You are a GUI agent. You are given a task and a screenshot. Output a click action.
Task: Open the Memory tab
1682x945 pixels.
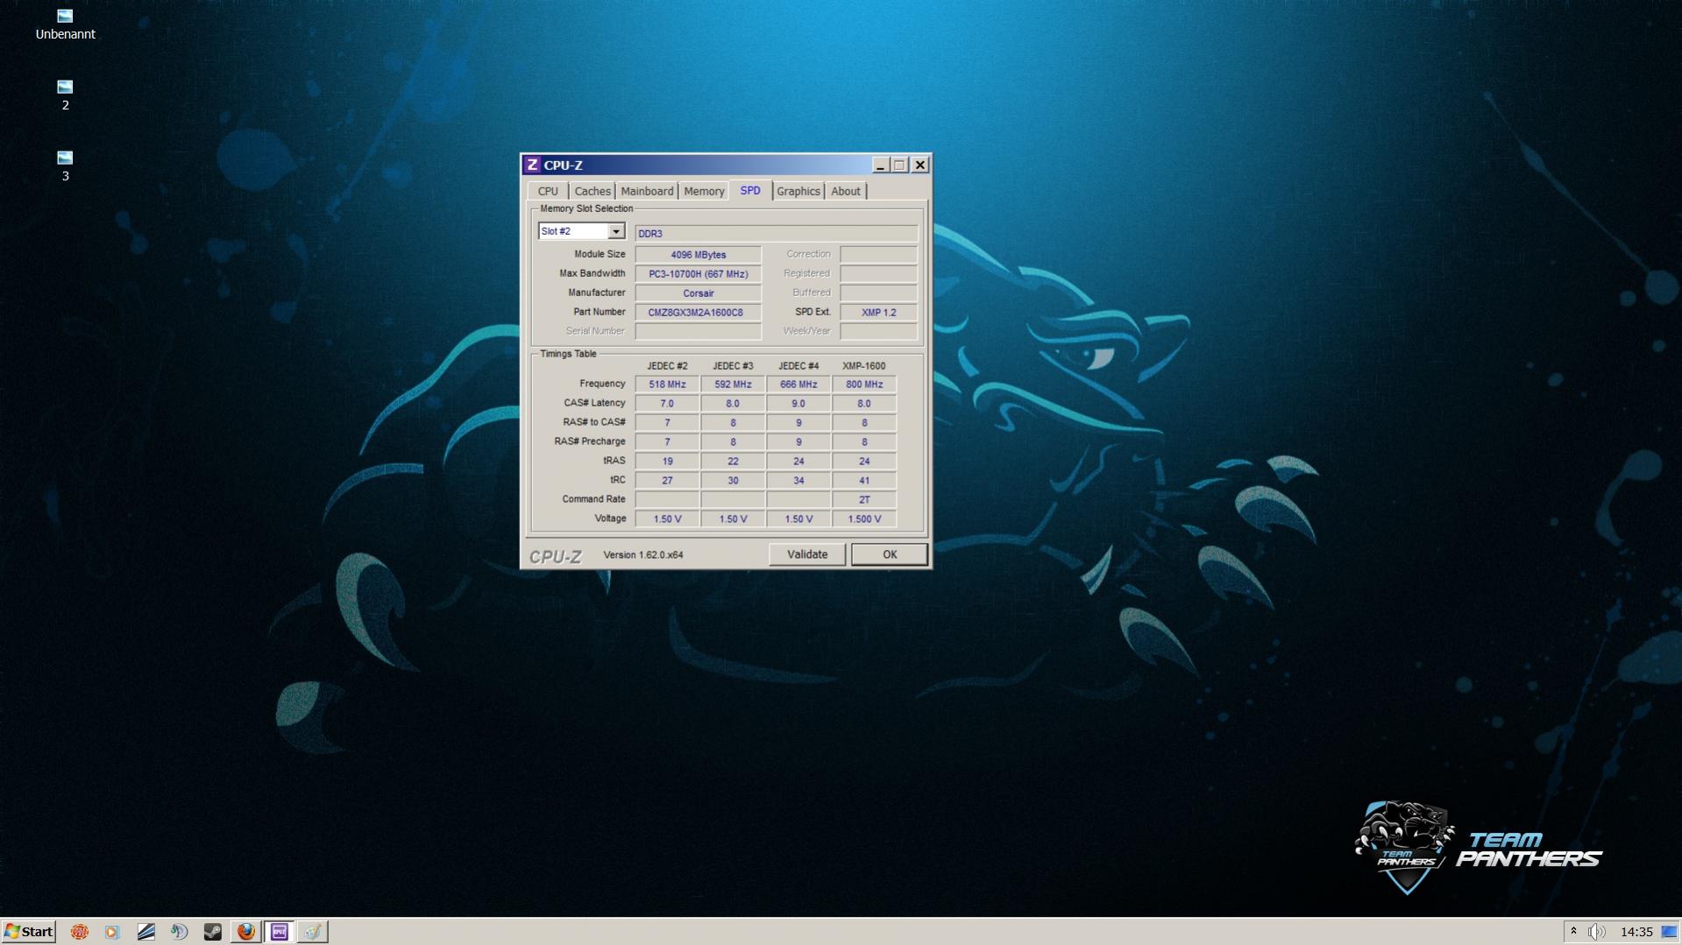coord(704,191)
